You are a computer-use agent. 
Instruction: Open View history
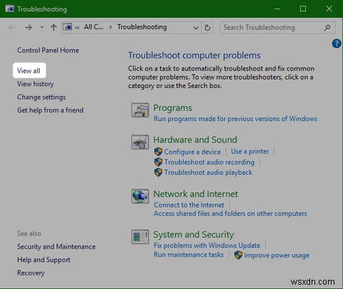(x=36, y=84)
